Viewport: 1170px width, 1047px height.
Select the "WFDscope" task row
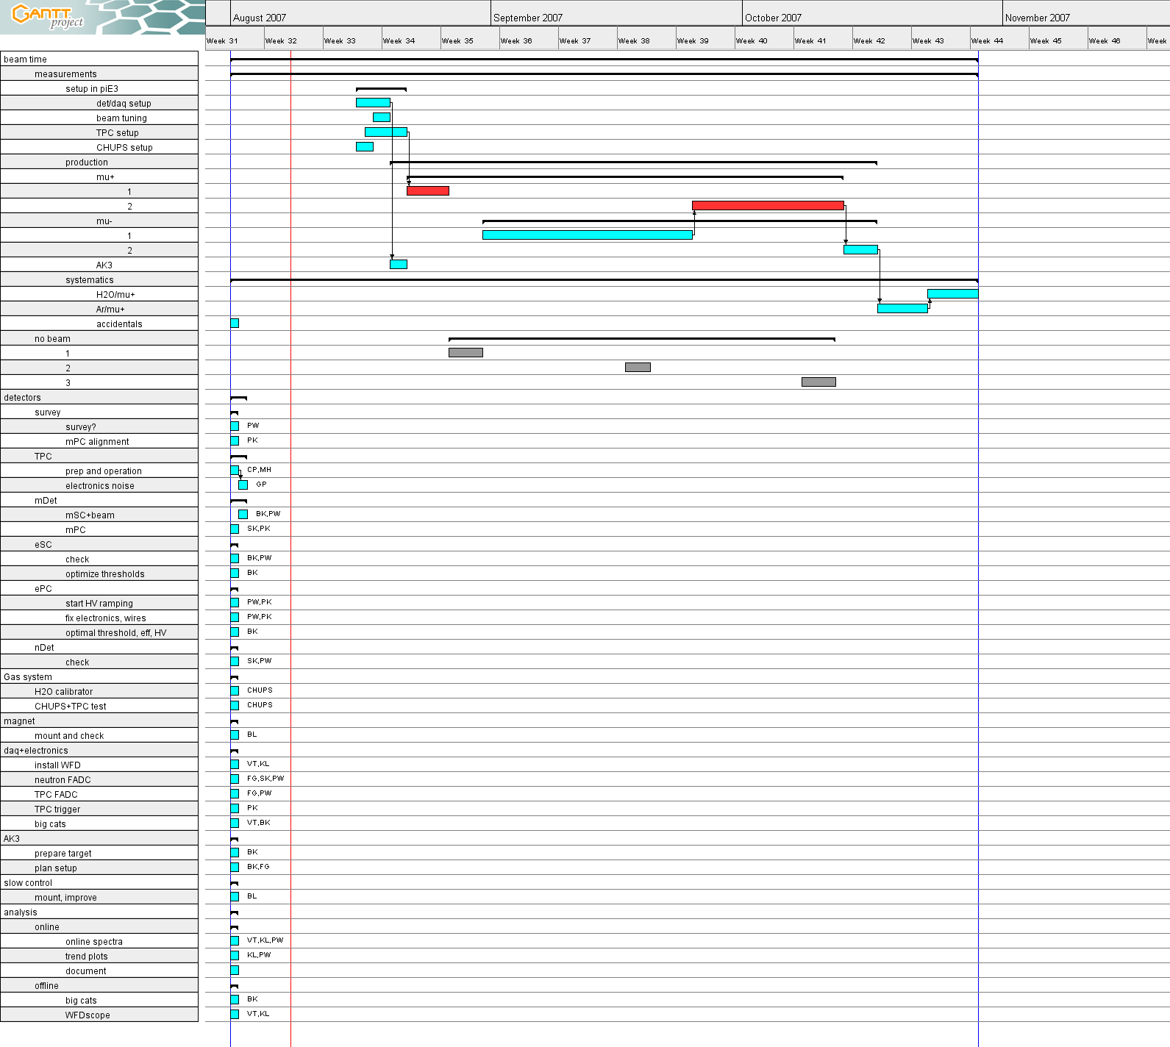tap(88, 1015)
